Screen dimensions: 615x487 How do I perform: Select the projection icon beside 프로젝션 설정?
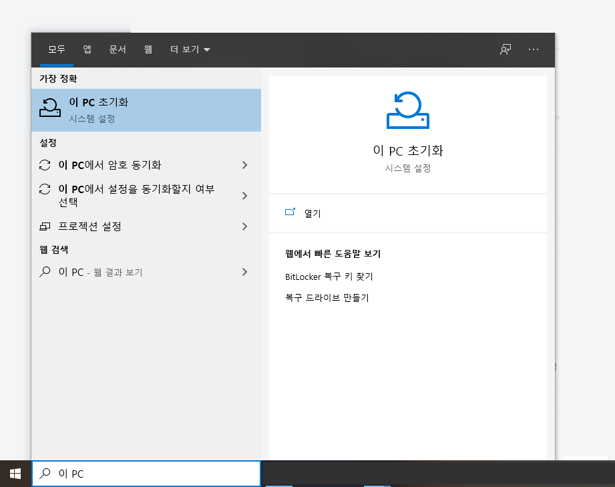pyautogui.click(x=45, y=226)
